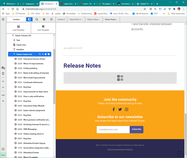187x158 pixels.
Task: Select Section 3 in breadcrumb bar
Action: [61, 19]
